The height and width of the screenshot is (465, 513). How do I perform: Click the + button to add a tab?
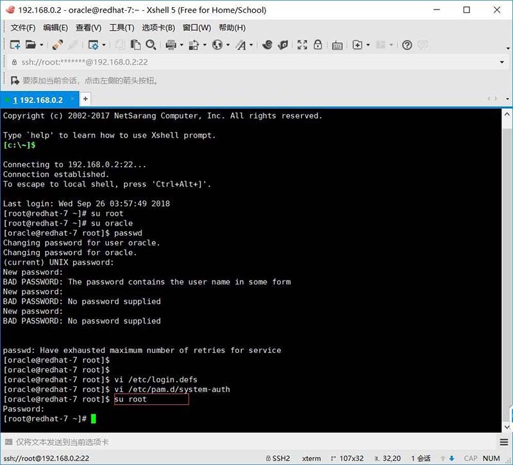click(85, 100)
